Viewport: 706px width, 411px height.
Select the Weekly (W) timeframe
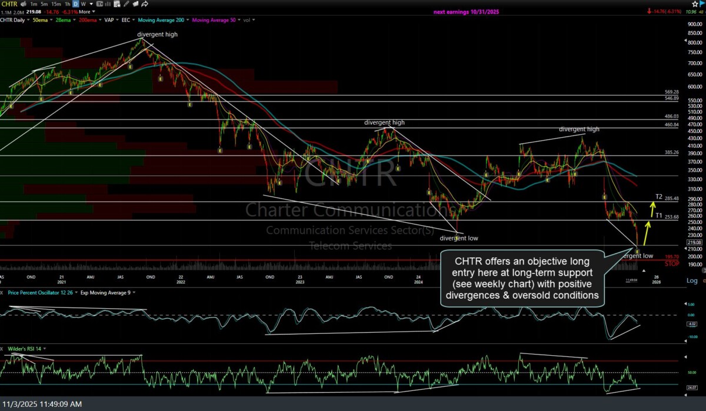[84, 4]
